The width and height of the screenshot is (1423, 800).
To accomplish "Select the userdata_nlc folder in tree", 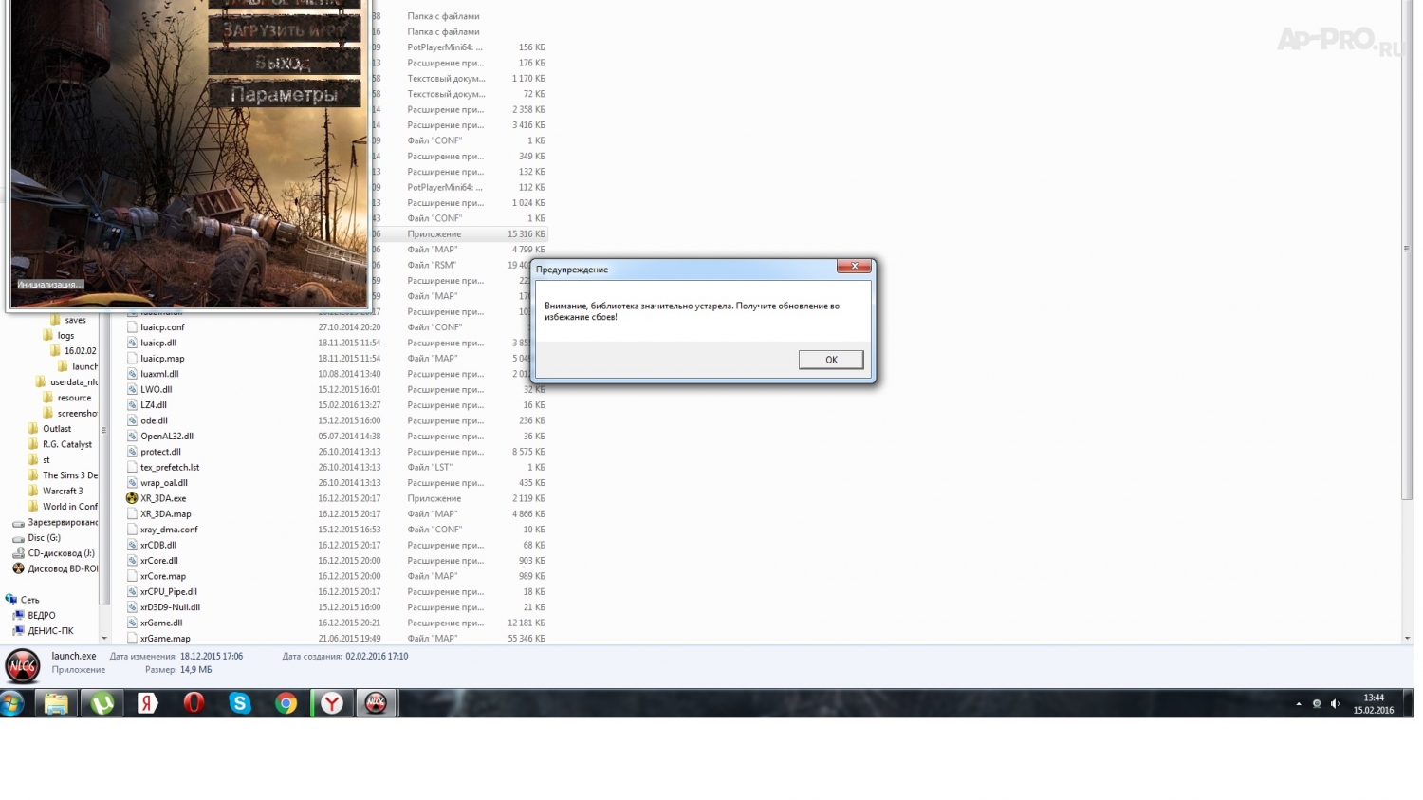I will (x=66, y=382).
